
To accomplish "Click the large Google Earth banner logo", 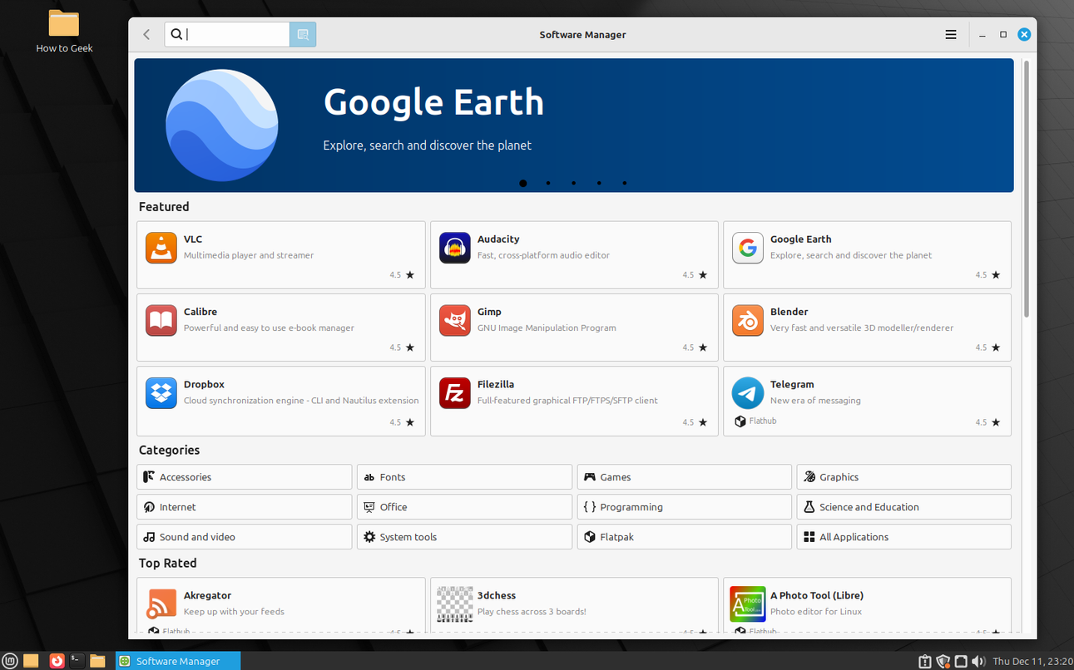I will pos(222,126).
